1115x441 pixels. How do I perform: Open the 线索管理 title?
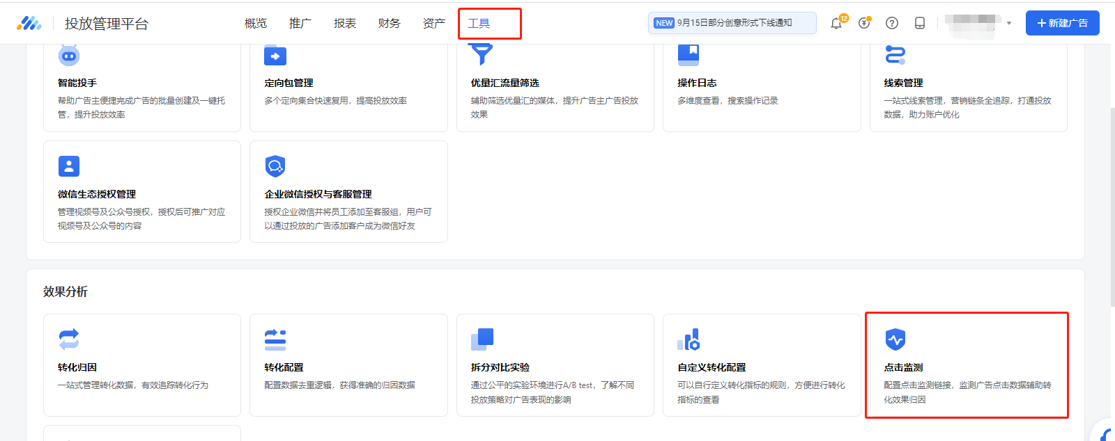[x=904, y=83]
